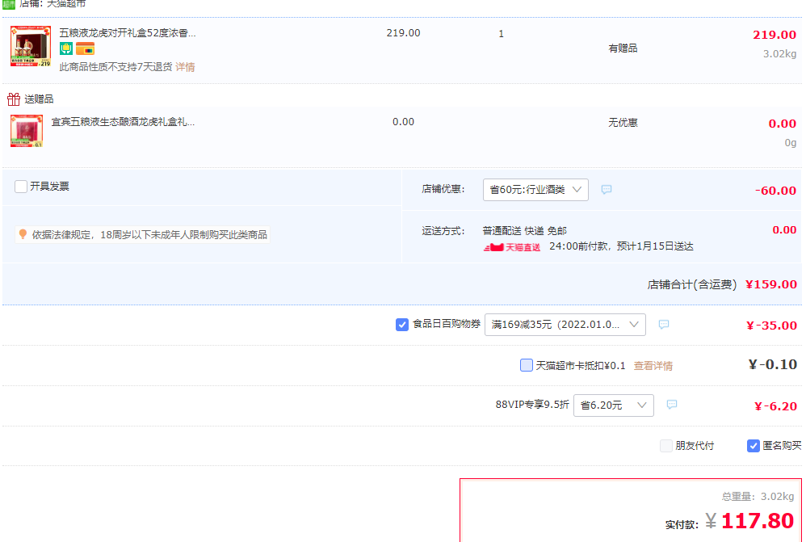
Task: Expand the 省6.20元 88VIP dropdown
Action: click(x=614, y=405)
